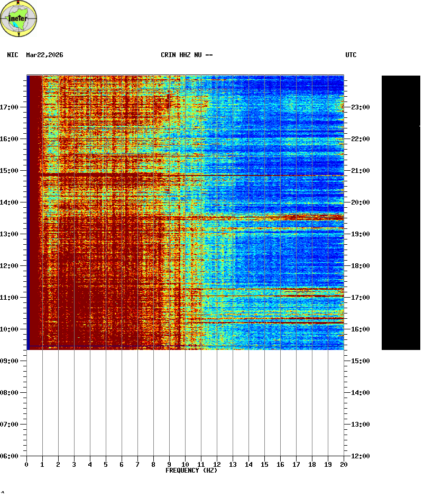Click the 12:00 UTC label on the right axis
The width and height of the screenshot is (424, 498).
click(x=360, y=456)
